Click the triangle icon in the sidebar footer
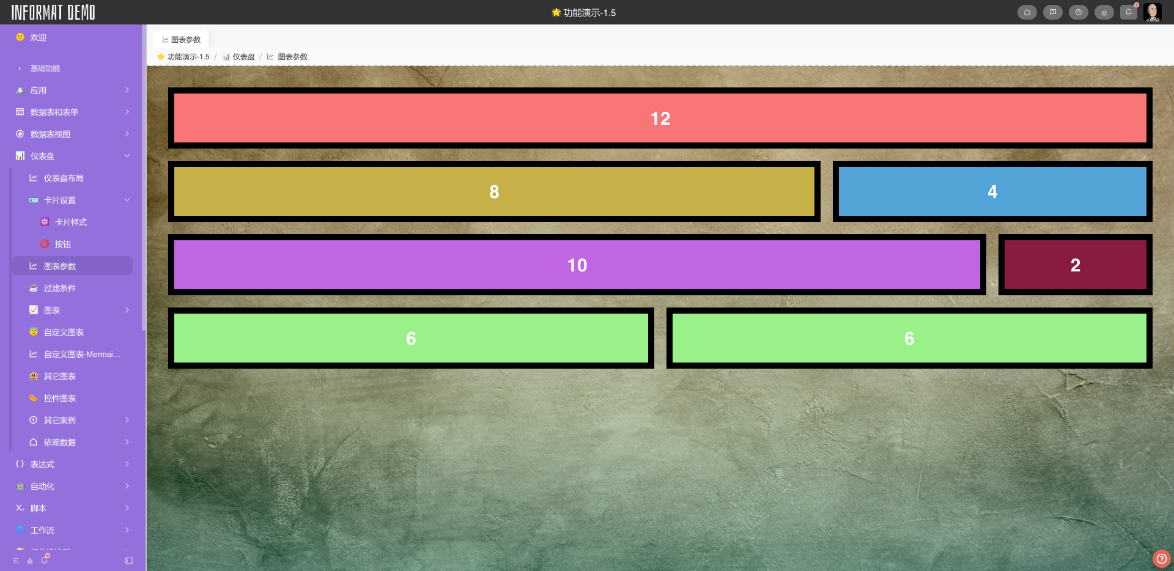 coord(30,561)
